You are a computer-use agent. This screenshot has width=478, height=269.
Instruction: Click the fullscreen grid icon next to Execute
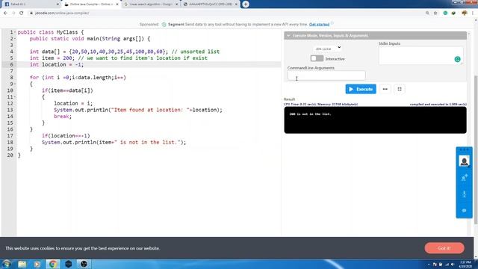400,89
